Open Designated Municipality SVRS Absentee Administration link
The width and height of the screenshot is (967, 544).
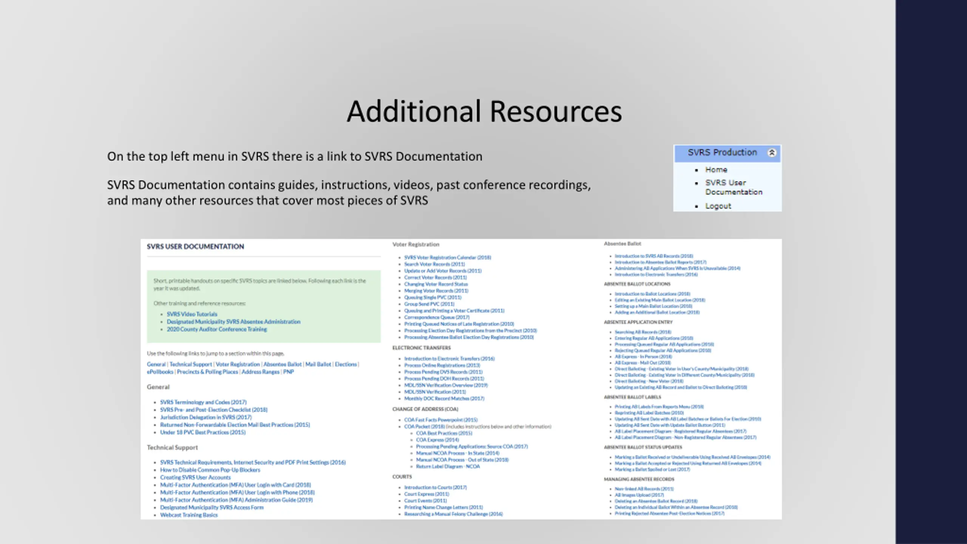(x=233, y=321)
